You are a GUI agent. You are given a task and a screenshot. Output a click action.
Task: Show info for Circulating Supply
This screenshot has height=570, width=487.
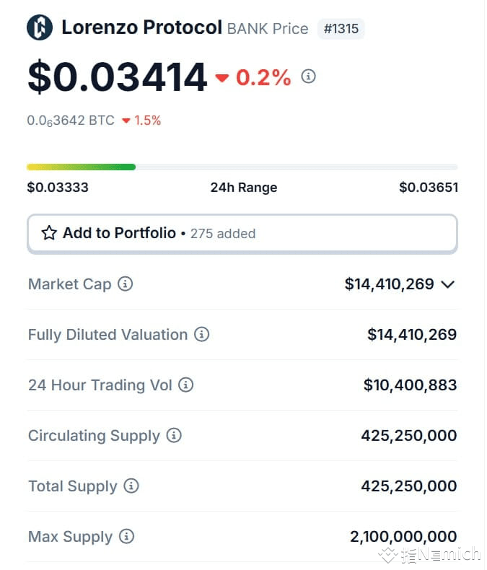coord(174,435)
